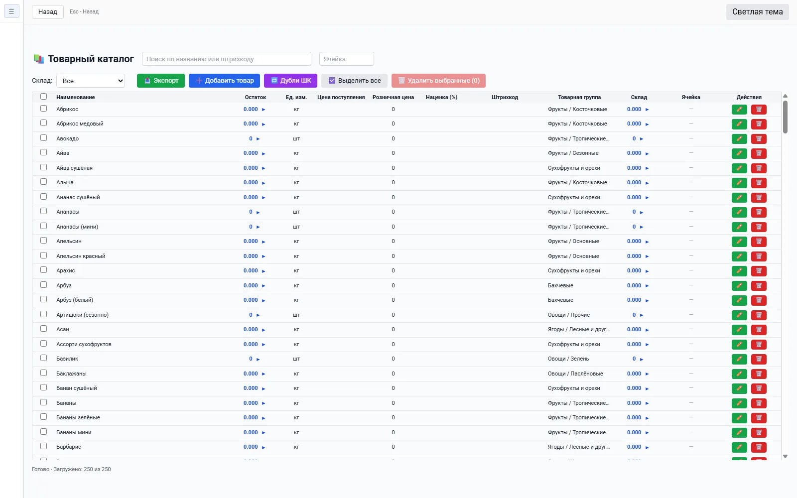797x498 pixels.
Task: Sort by Розничная цена column header
Action: click(393, 97)
